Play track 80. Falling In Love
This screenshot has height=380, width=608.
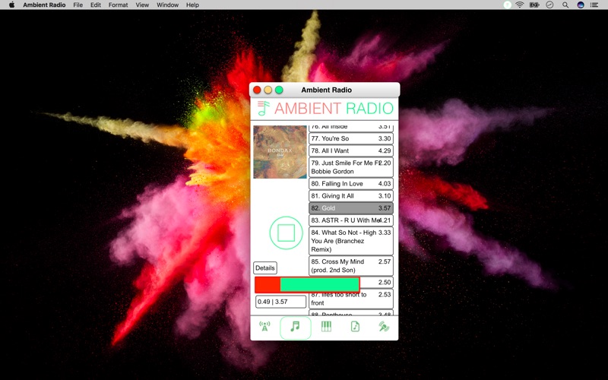pos(351,184)
